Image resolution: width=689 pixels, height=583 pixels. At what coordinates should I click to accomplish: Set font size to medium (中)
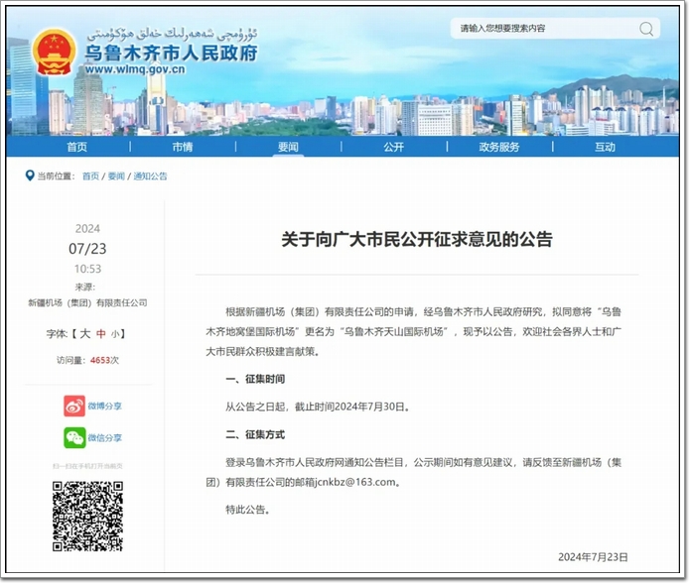tap(101, 333)
